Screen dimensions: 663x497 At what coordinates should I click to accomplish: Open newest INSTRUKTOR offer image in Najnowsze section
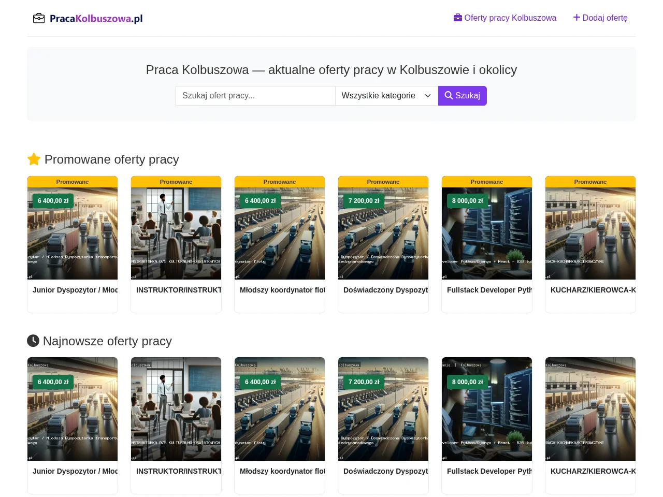pos(176,409)
